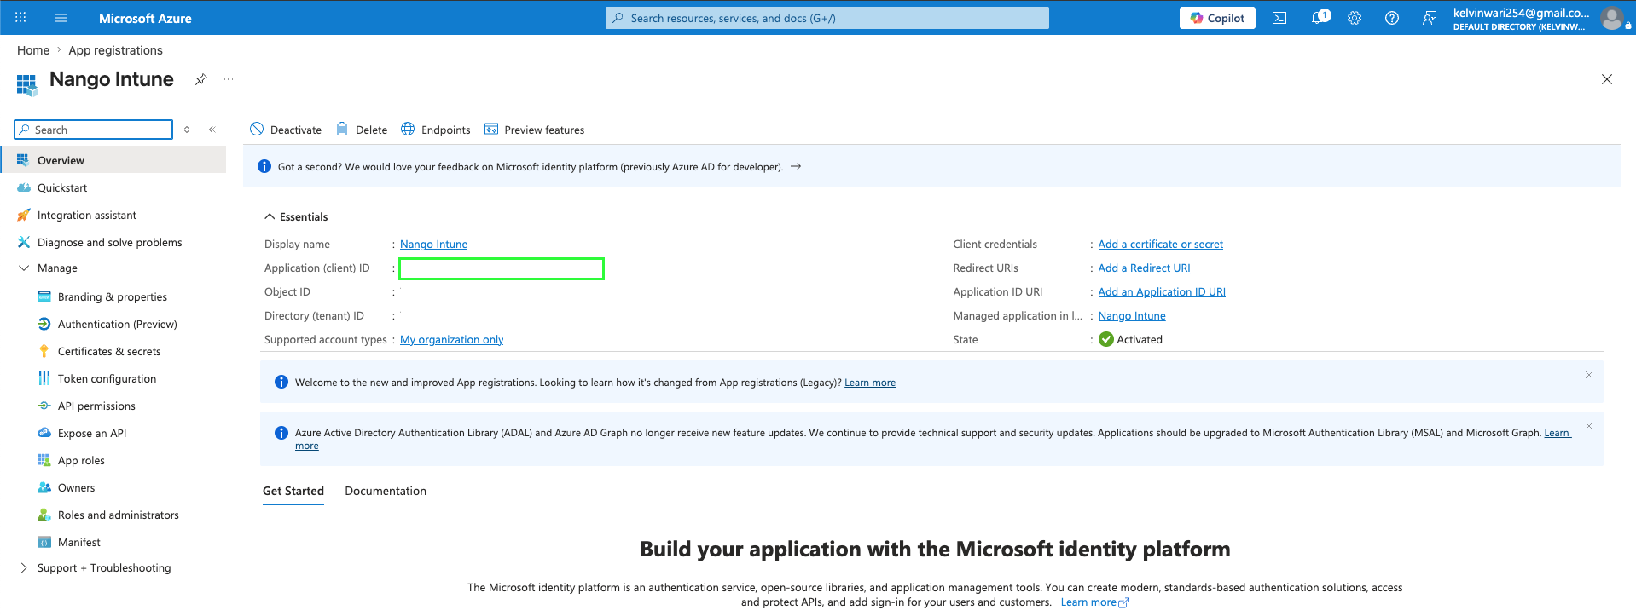
Task: Open the Azure apps grid launcher
Action: [x=20, y=18]
